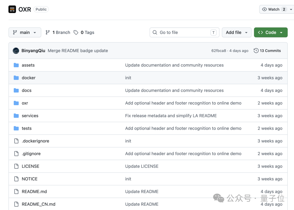Expand the Add file dropdown
The image size is (294, 210).
(237, 32)
